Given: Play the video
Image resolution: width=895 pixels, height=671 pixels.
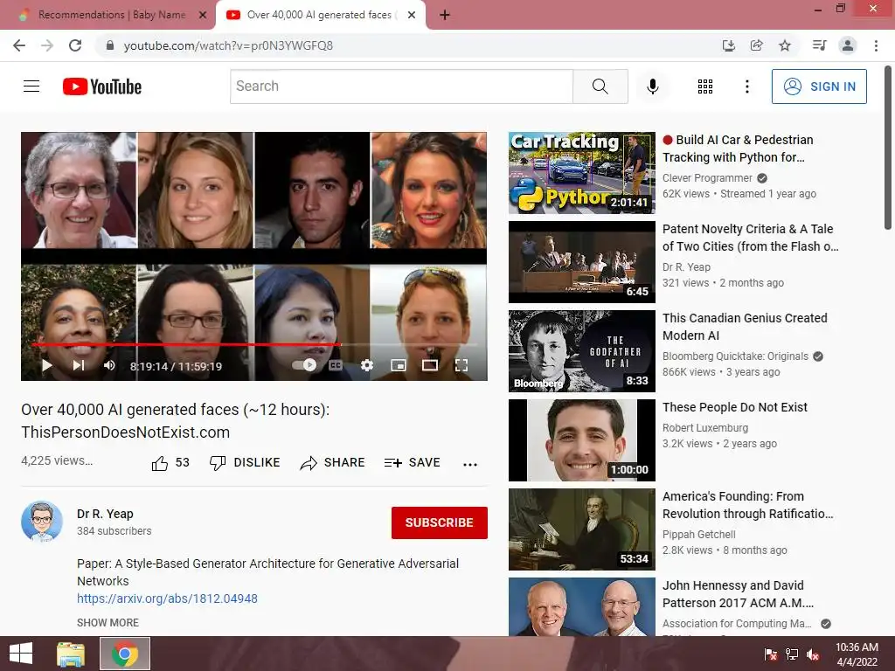Looking at the screenshot, I should pyautogui.click(x=47, y=365).
